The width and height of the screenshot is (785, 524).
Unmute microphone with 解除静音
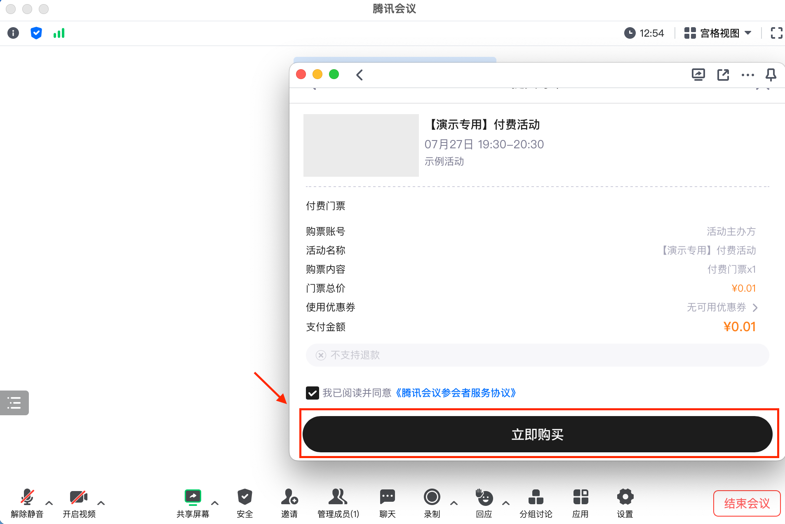[x=27, y=503]
